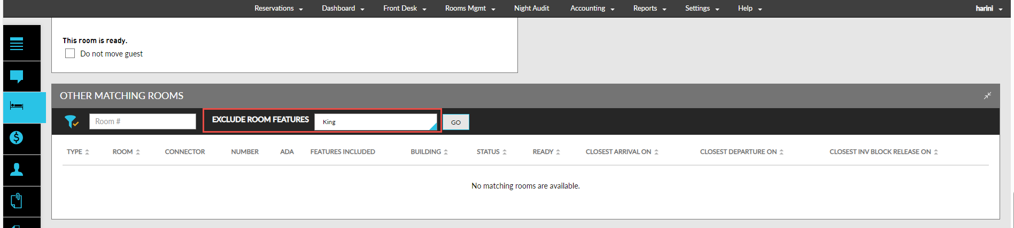Open the Reports menu
This screenshot has height=228, width=1014.
tap(649, 9)
